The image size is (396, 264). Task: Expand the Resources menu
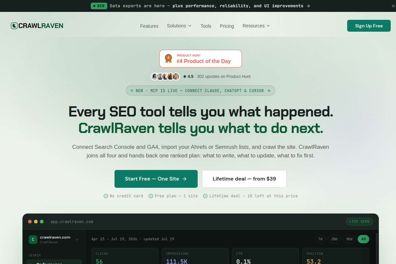256,26
